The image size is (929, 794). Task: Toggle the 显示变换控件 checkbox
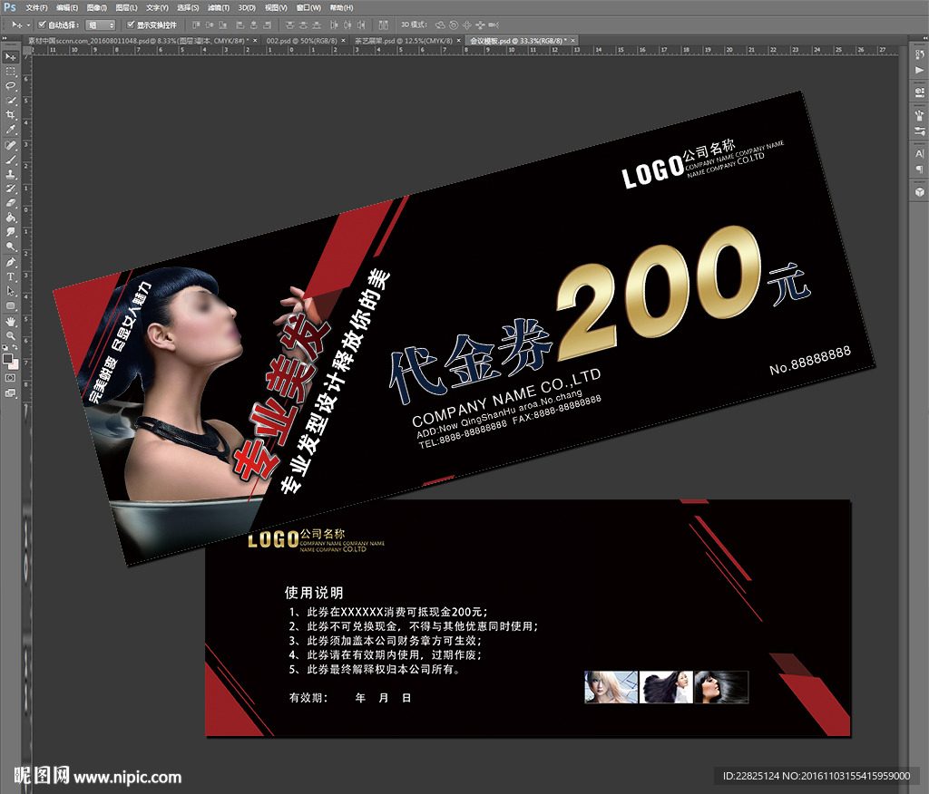click(x=131, y=25)
